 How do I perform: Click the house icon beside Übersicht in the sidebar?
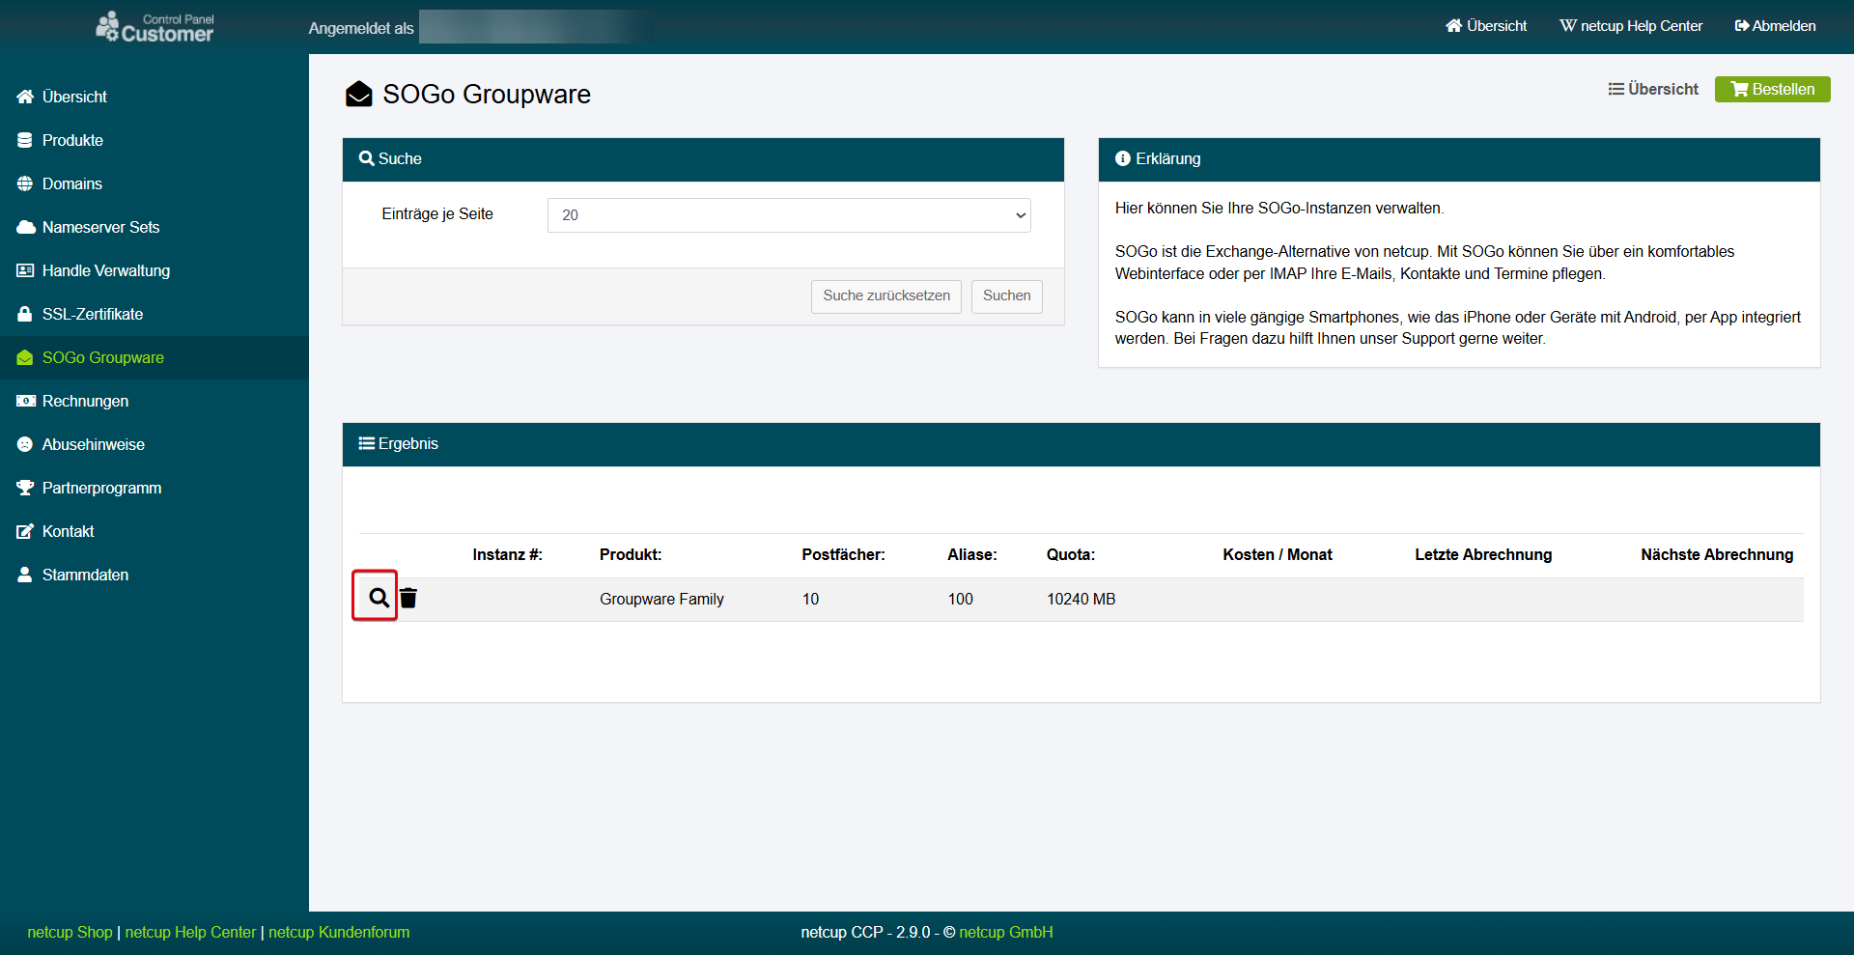(25, 97)
